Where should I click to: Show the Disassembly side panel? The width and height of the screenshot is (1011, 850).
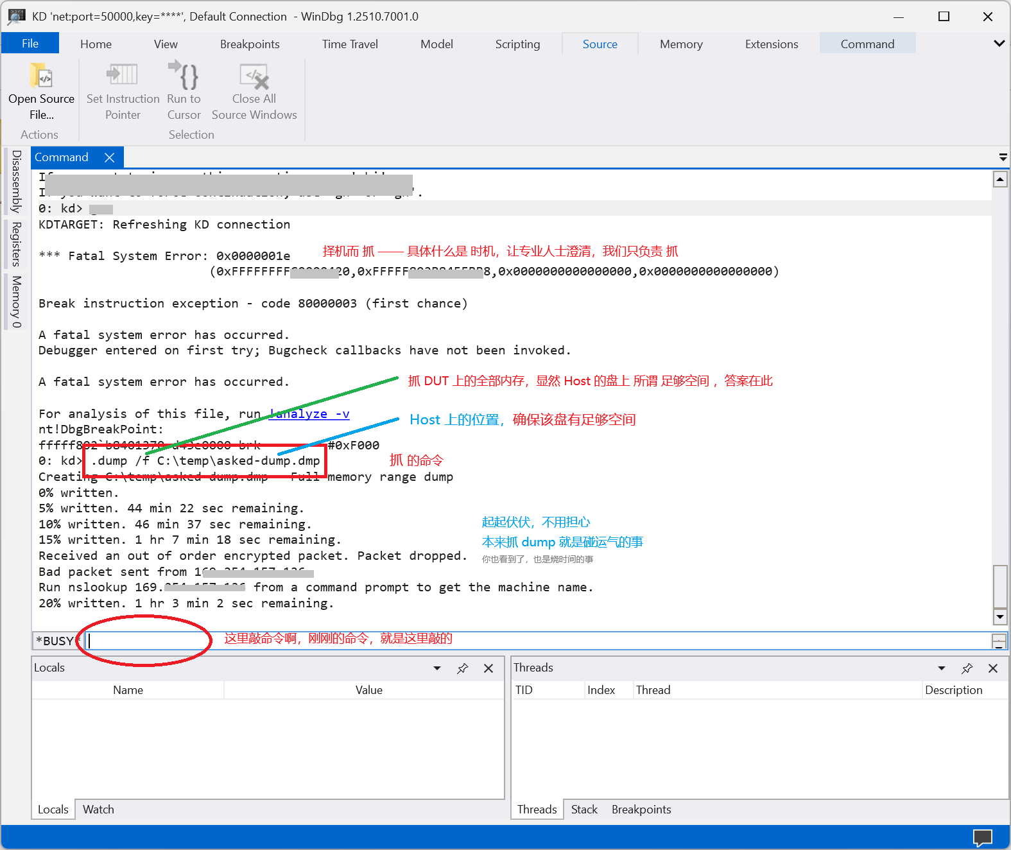[17, 182]
